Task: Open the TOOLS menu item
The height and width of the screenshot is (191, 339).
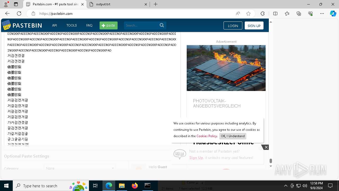Action: [72, 25]
